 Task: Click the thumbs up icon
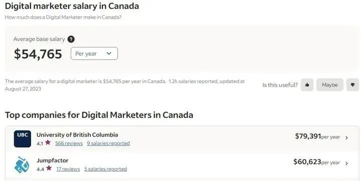pos(307,85)
